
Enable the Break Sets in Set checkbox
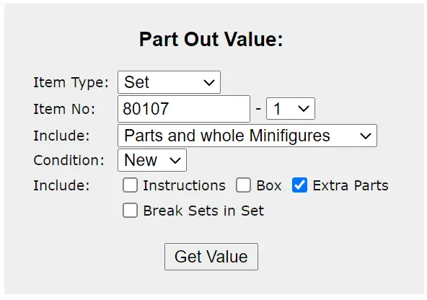(130, 211)
